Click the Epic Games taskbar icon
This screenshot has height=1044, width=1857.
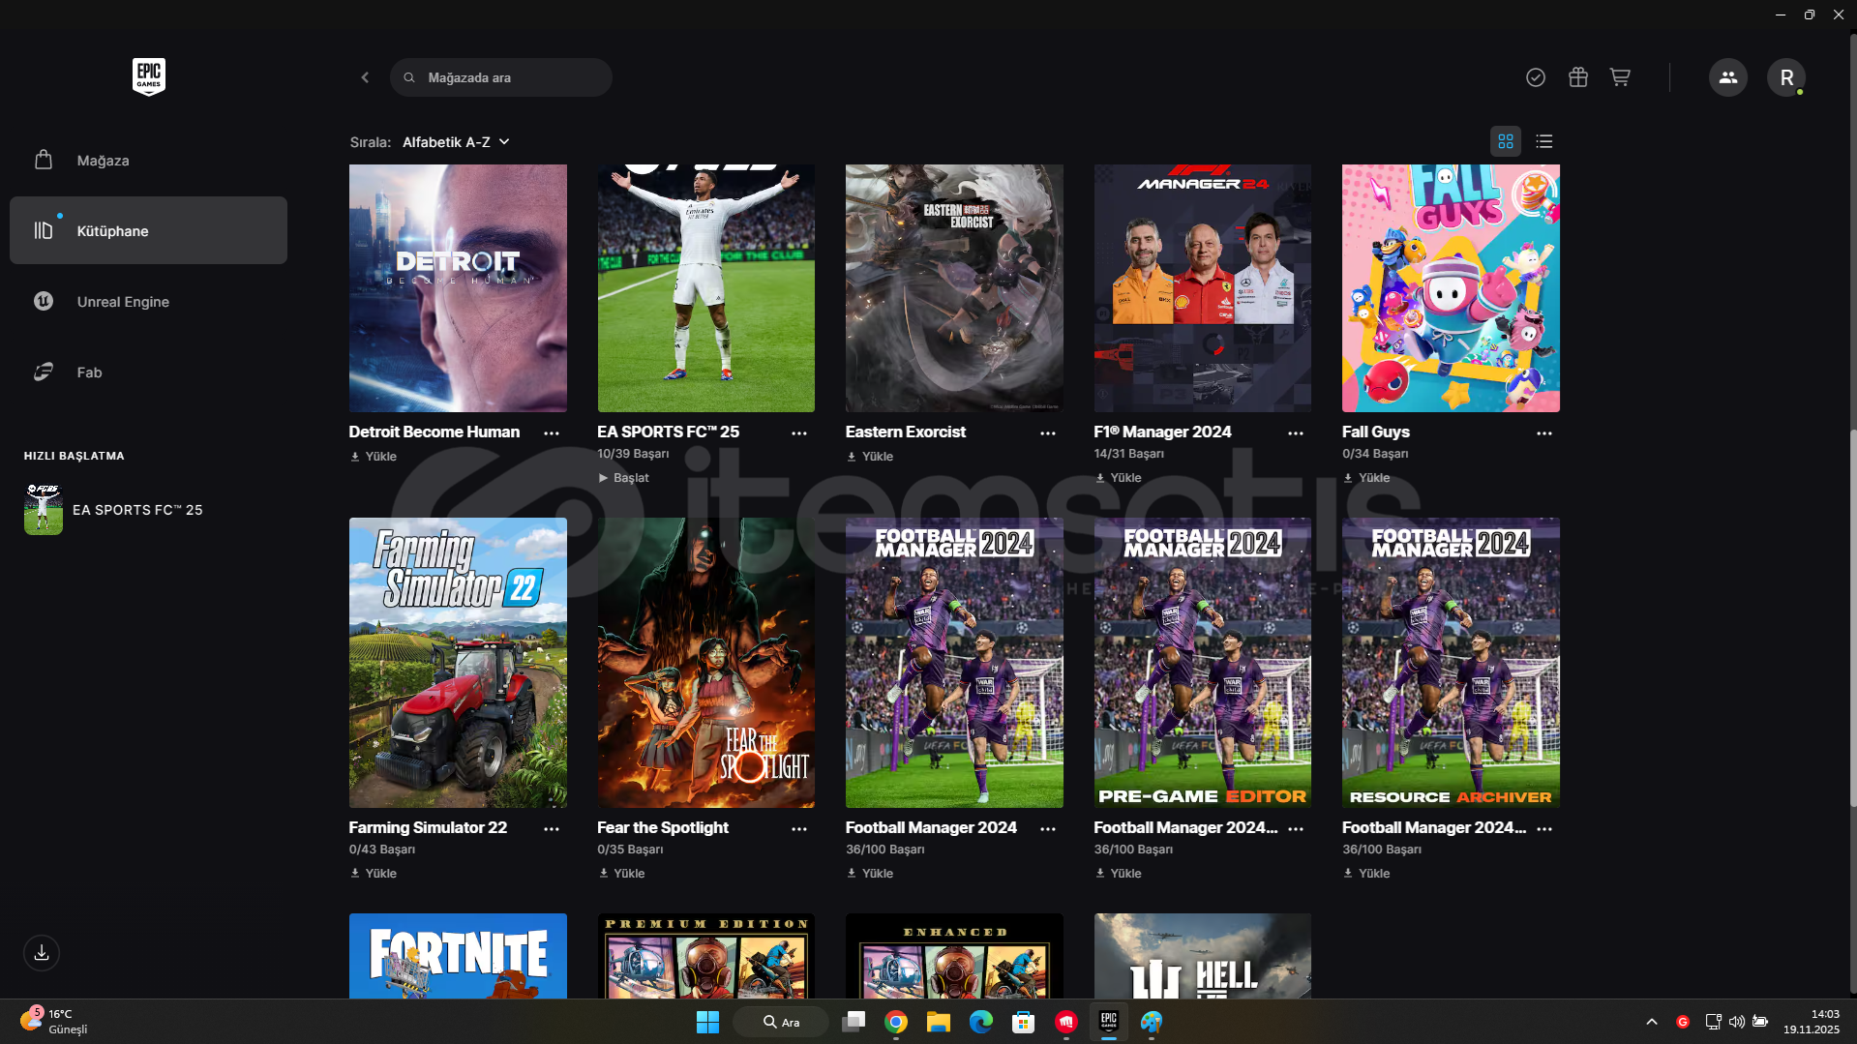1109,1022
